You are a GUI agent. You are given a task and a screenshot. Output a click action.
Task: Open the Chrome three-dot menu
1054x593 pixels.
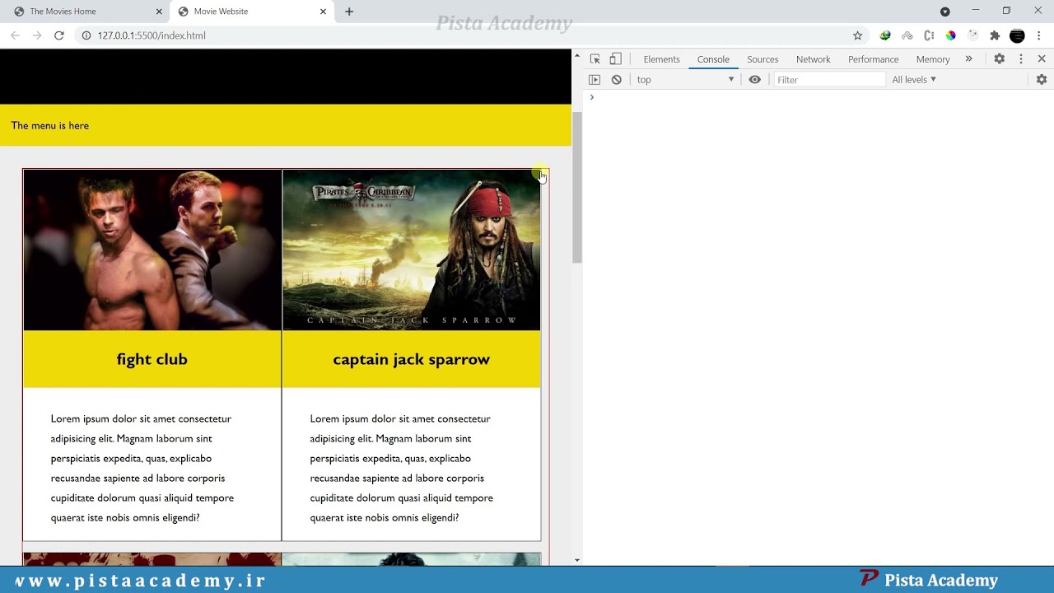pos(1039,35)
